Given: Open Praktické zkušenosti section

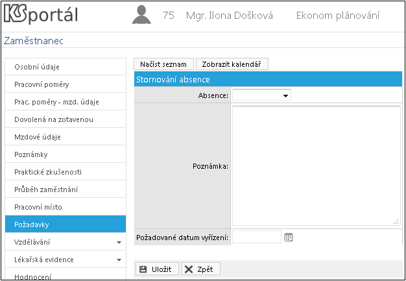Looking at the screenshot, I should click(66, 172).
